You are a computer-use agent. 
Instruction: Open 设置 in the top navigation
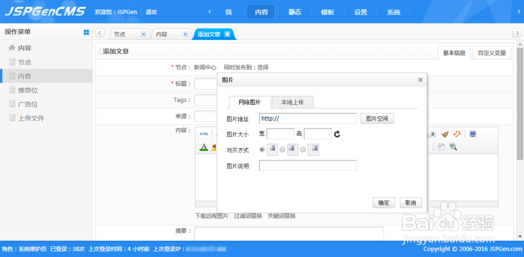click(361, 12)
